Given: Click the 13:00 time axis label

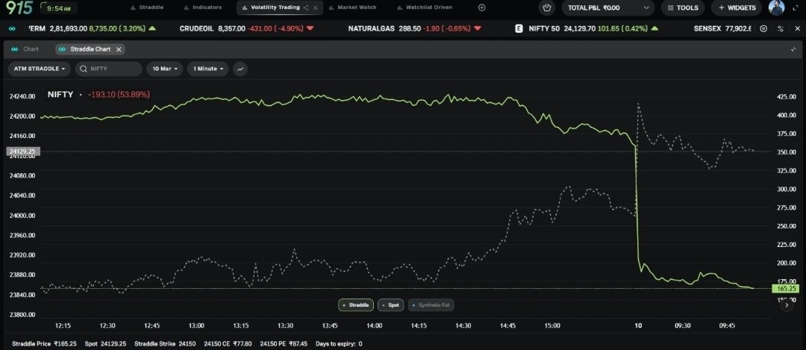Looking at the screenshot, I should click(196, 325).
